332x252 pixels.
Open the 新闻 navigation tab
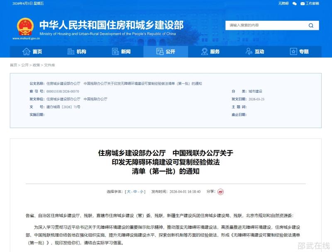(121, 51)
